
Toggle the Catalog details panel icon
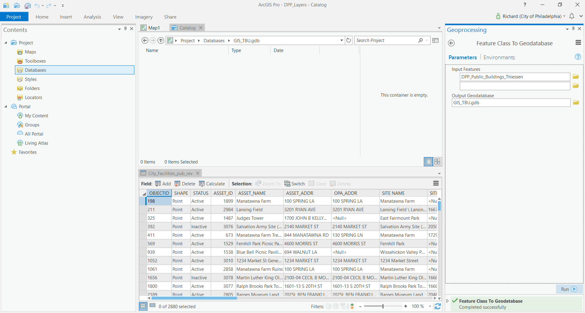pyautogui.click(x=435, y=40)
